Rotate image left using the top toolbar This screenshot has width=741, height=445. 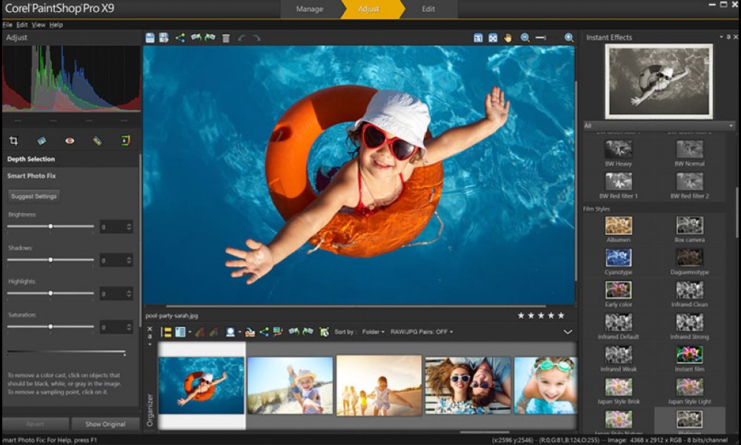click(196, 37)
